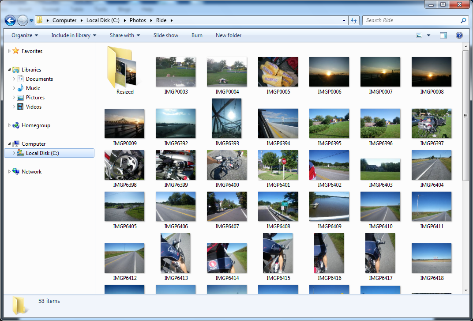Select the Music library icon
The width and height of the screenshot is (473, 321).
coord(20,88)
